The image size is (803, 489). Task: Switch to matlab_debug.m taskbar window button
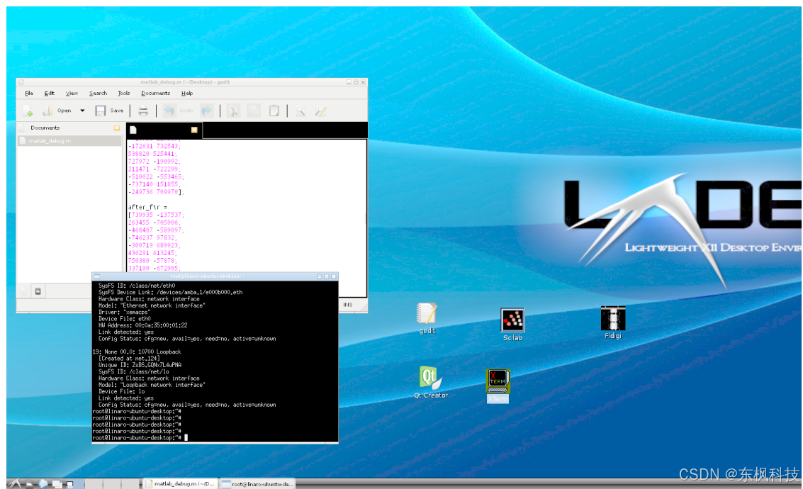(180, 483)
